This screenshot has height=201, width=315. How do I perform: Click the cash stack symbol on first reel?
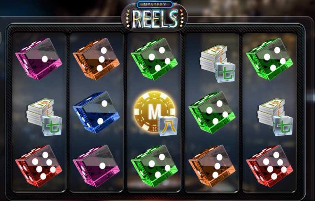coord(44,117)
